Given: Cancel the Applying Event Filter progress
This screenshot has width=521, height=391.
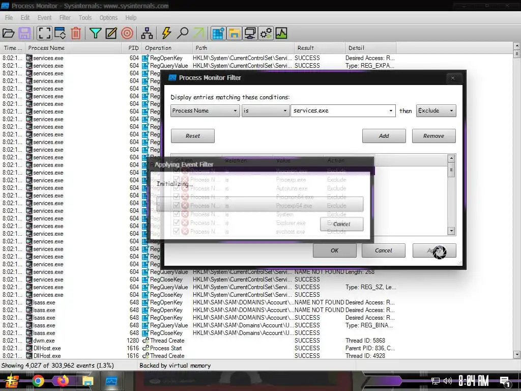Looking at the screenshot, I should 341,224.
